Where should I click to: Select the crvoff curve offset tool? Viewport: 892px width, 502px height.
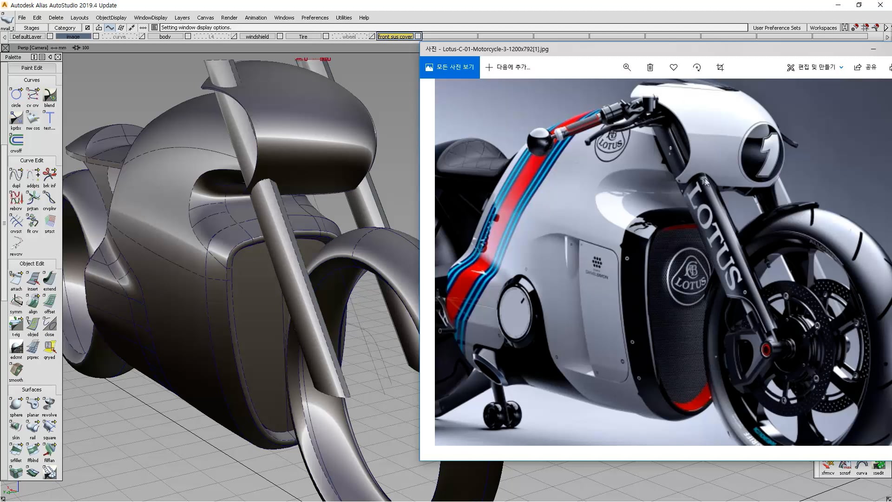click(x=16, y=140)
